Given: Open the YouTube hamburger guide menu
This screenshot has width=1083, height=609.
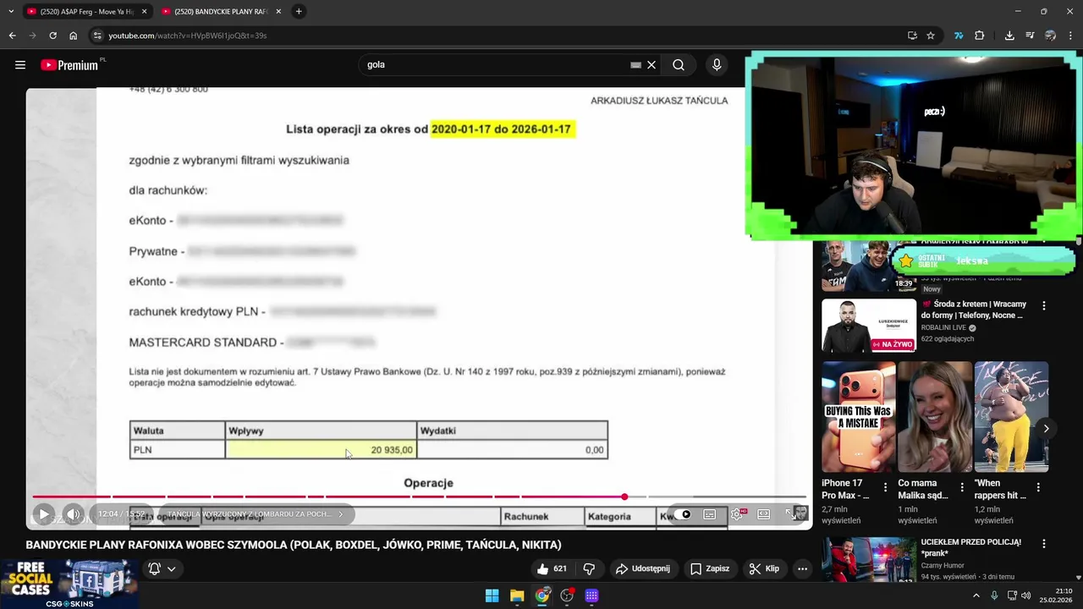Looking at the screenshot, I should (x=20, y=65).
